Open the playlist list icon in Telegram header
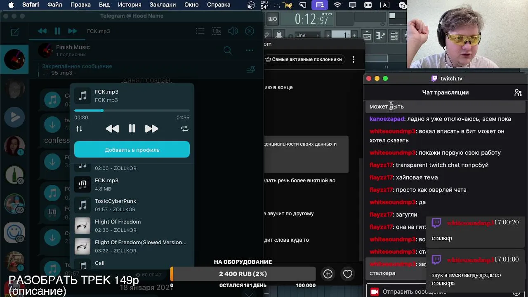 click(200, 31)
